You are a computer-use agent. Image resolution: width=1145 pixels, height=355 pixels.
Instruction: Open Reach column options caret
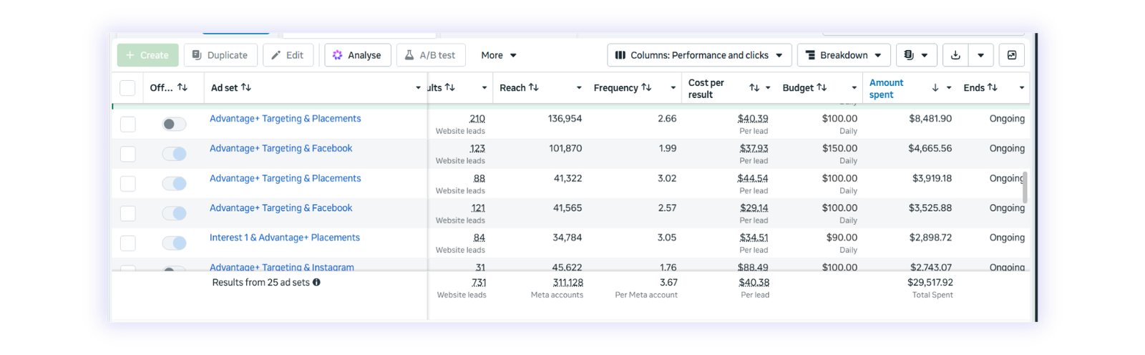coord(579,88)
